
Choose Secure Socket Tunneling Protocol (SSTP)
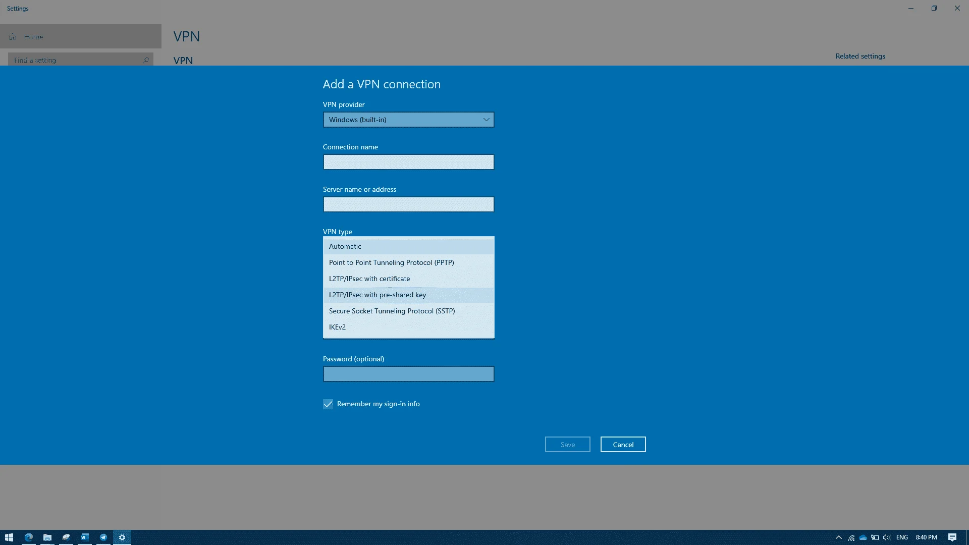[x=409, y=311]
